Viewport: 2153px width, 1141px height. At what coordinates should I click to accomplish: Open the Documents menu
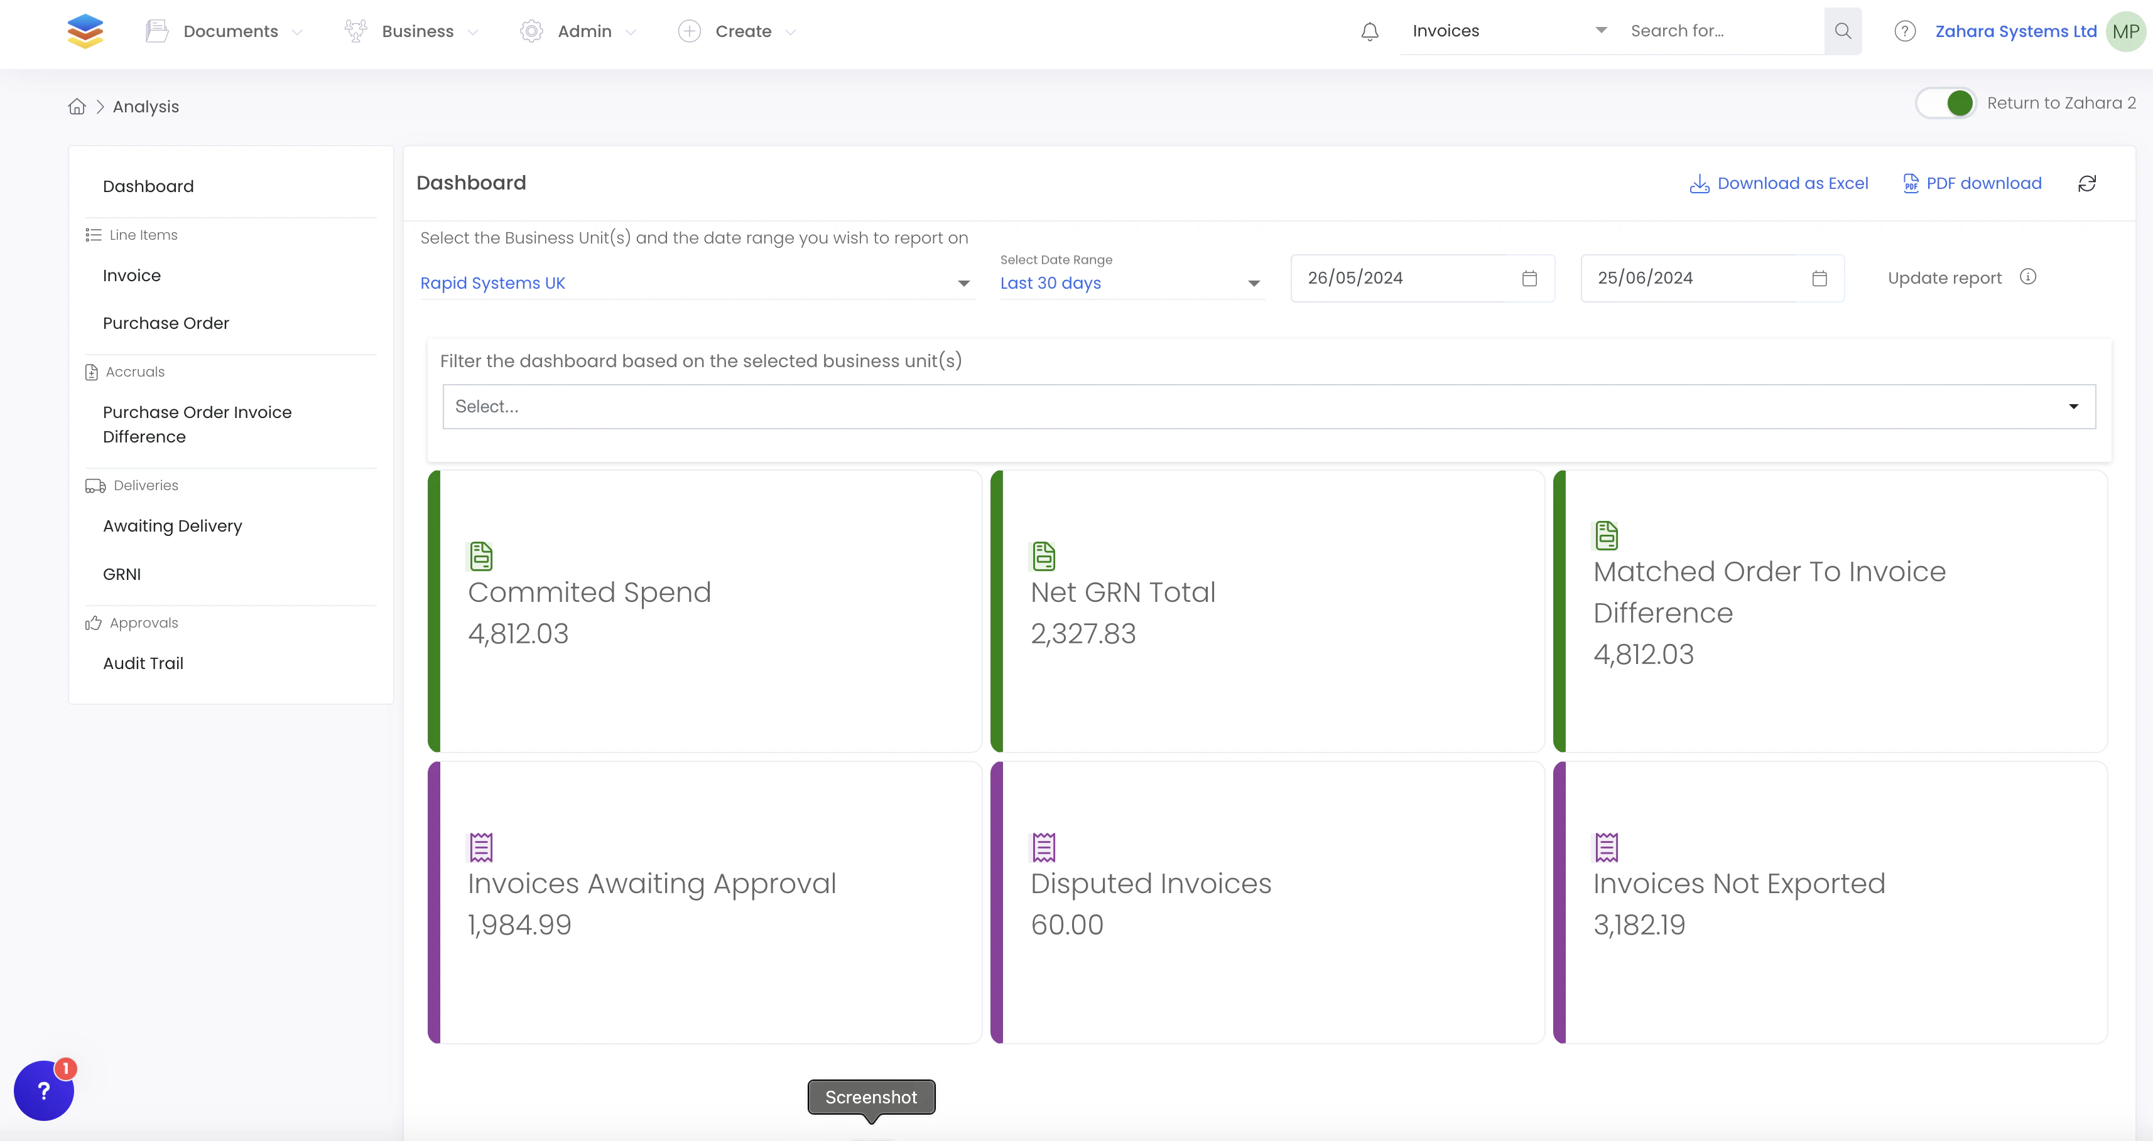[230, 32]
